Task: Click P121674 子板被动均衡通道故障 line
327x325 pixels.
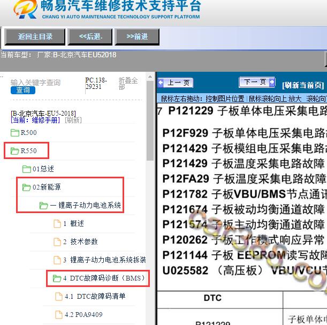Action: click(x=244, y=209)
